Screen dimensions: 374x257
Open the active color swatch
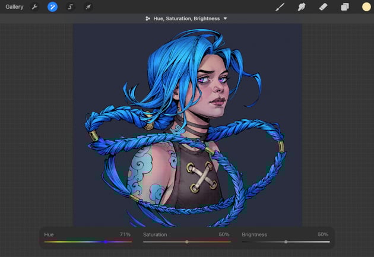click(366, 7)
